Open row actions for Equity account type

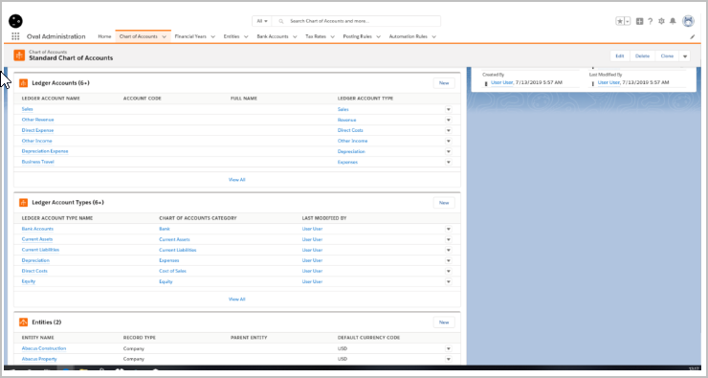[x=449, y=281]
